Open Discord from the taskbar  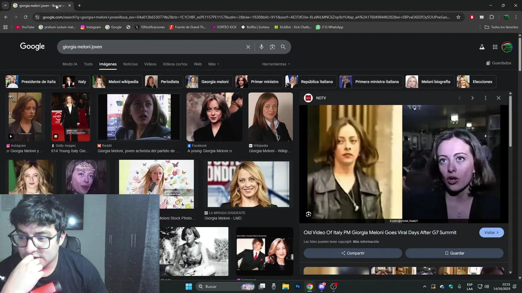pos(322,286)
